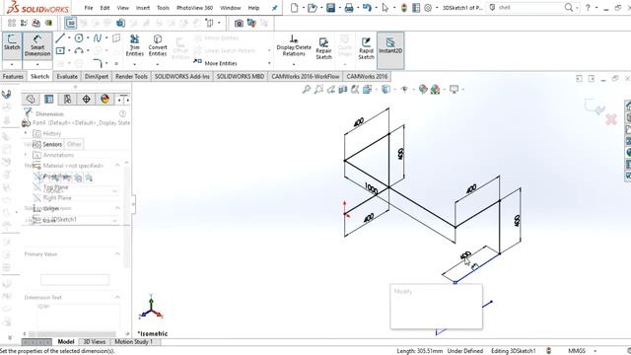Click the Zoom to Fit icon
The height and width of the screenshot is (355, 631).
307,90
